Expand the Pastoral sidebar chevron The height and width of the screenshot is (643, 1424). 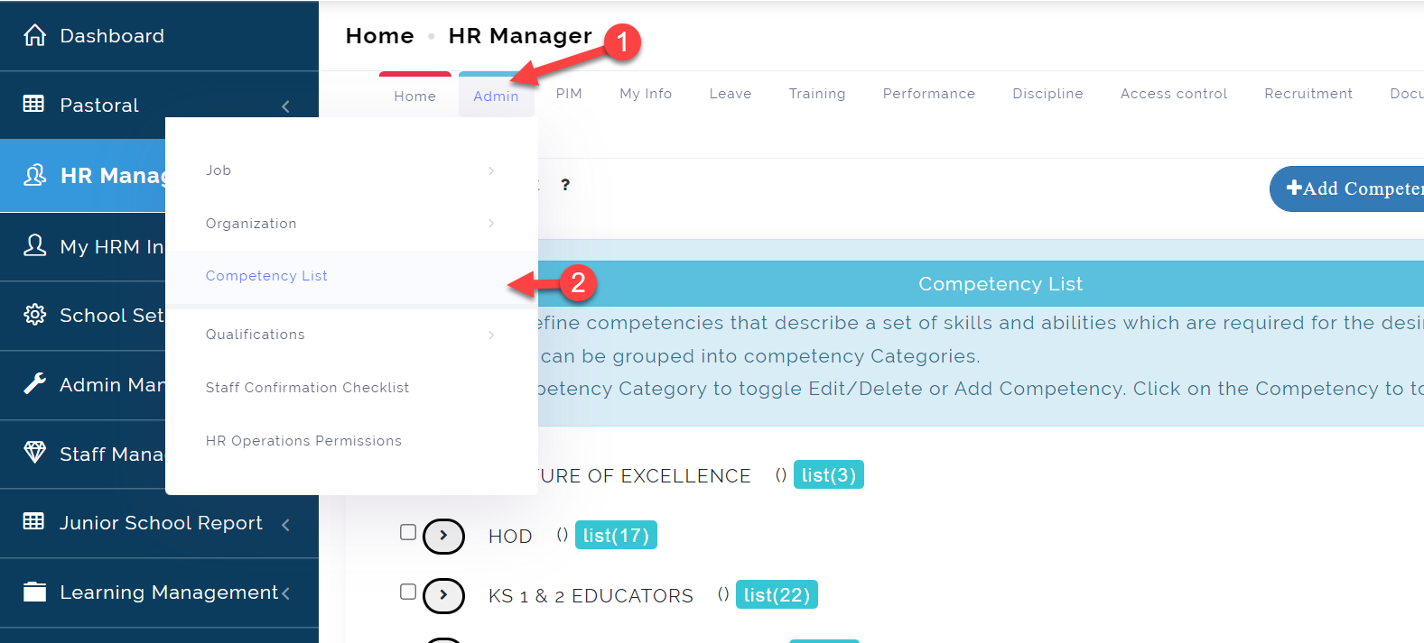[x=285, y=106]
